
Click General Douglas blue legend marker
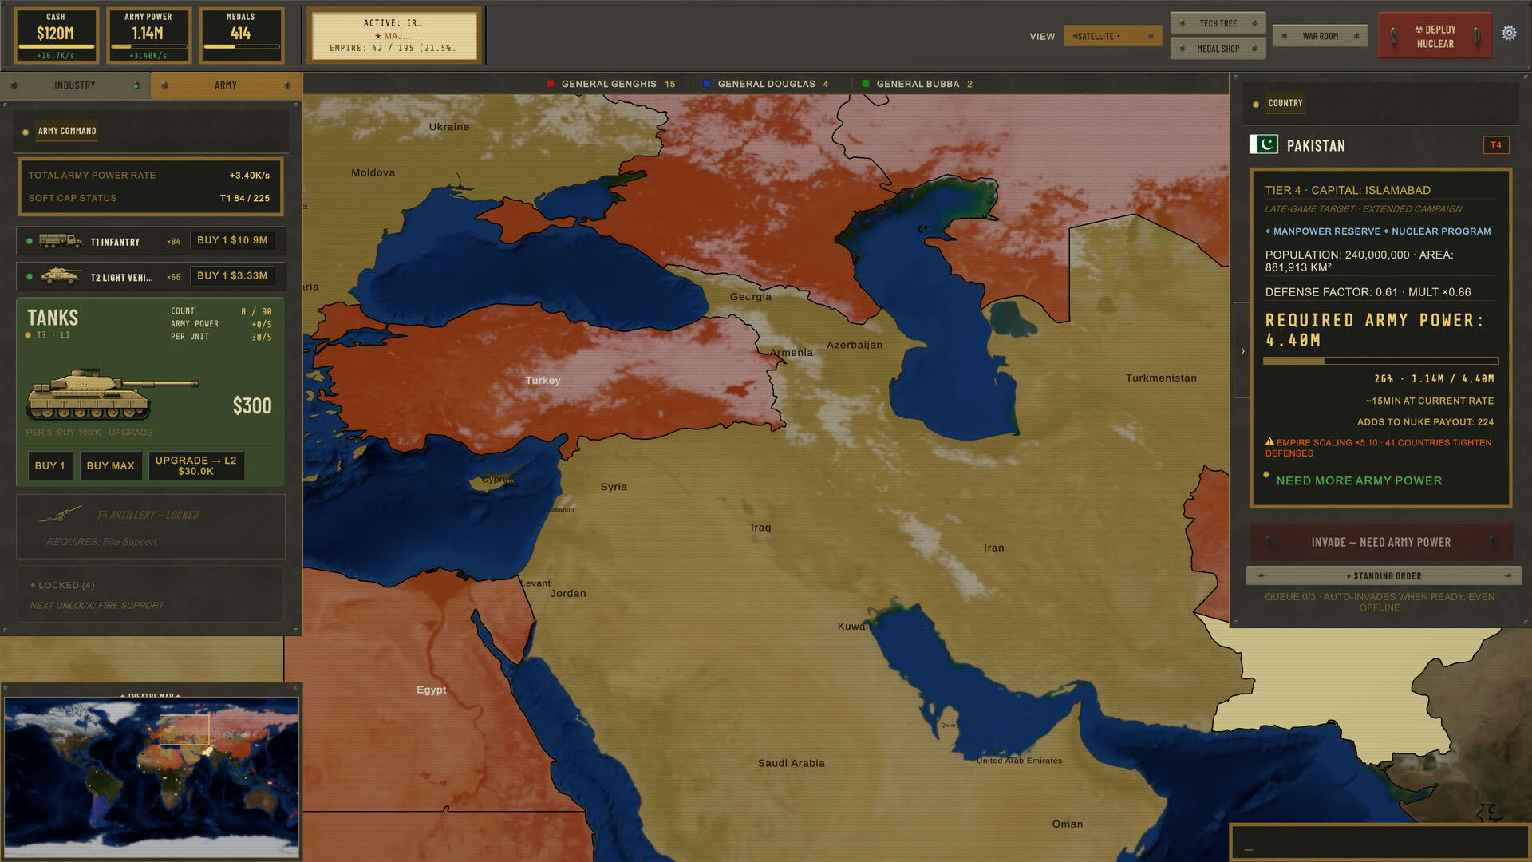tap(707, 84)
